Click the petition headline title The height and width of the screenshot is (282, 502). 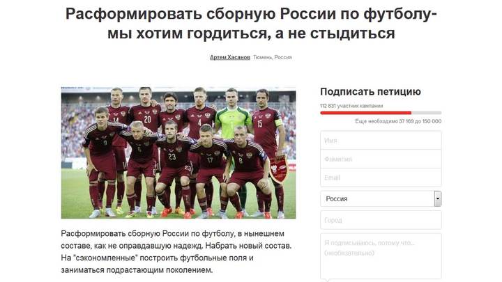[x=251, y=24]
